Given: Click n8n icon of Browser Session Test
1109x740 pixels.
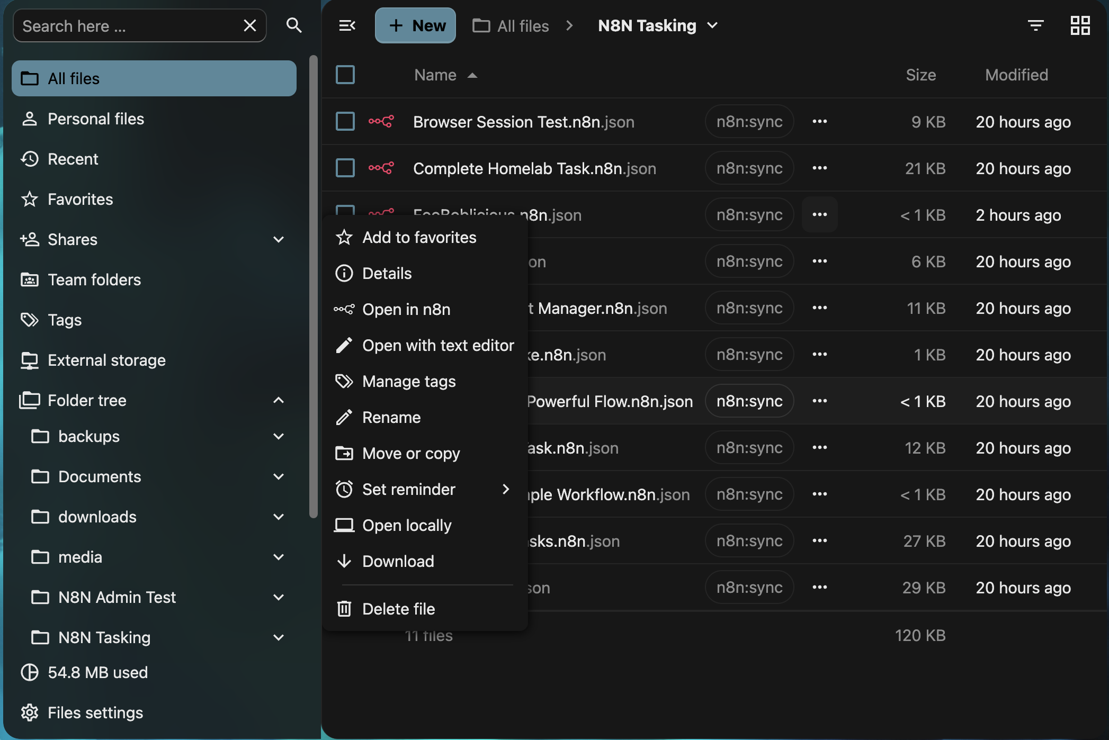Looking at the screenshot, I should (x=381, y=121).
